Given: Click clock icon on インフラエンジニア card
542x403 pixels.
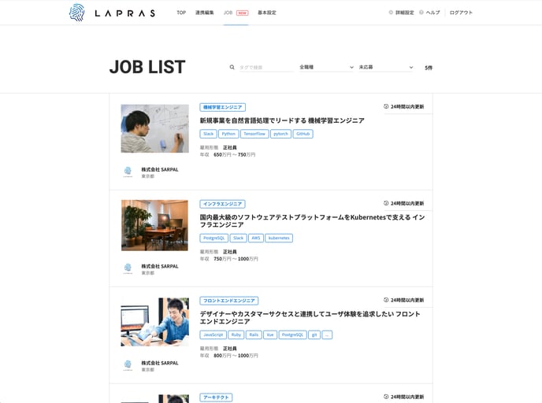Looking at the screenshot, I should [386, 203].
